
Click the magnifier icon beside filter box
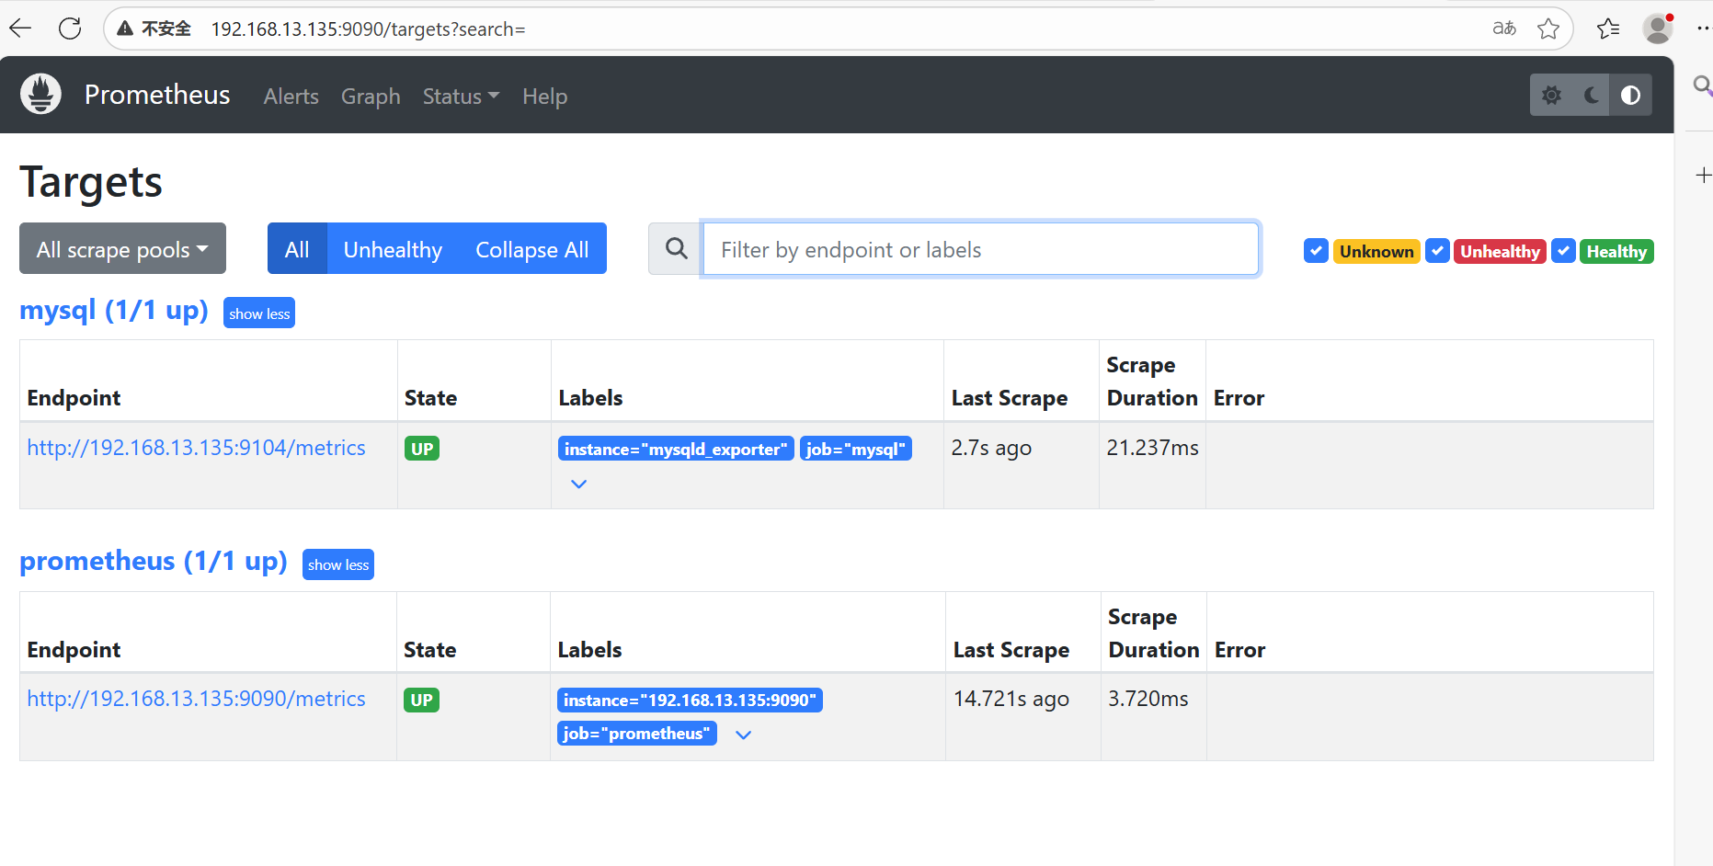[676, 248]
